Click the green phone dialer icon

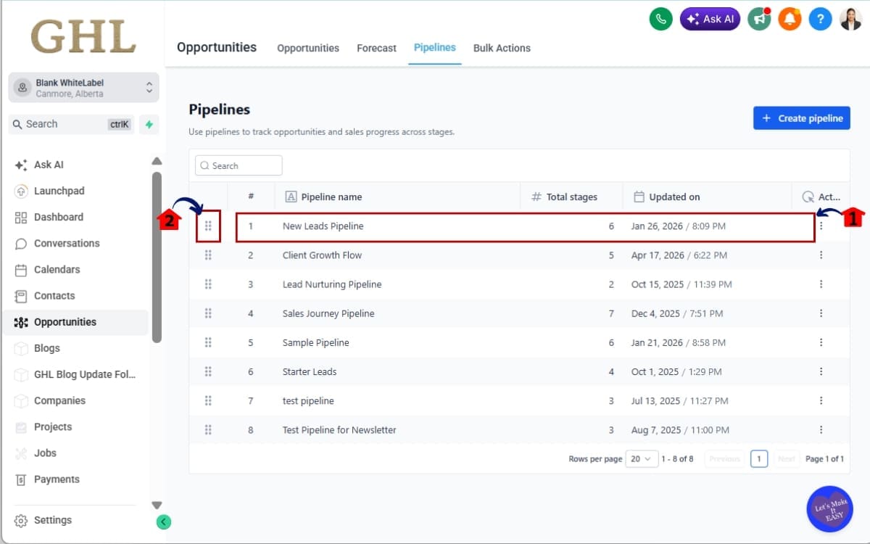click(660, 19)
